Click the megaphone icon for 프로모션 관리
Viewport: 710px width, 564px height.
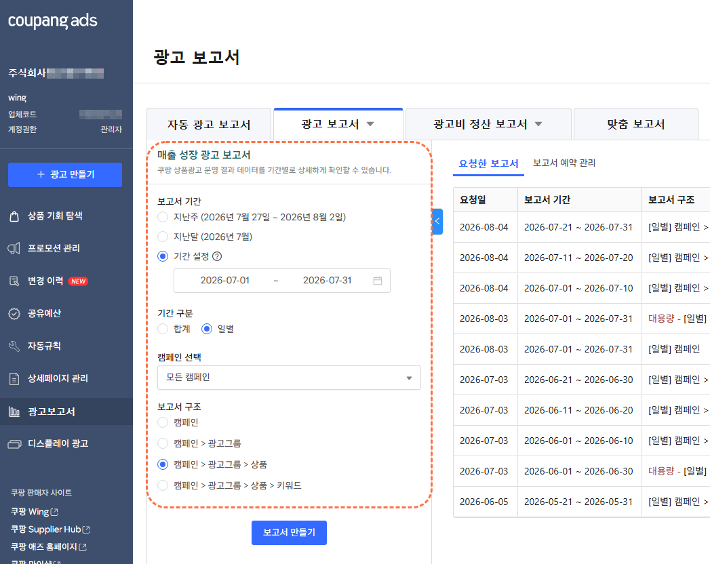click(x=14, y=249)
